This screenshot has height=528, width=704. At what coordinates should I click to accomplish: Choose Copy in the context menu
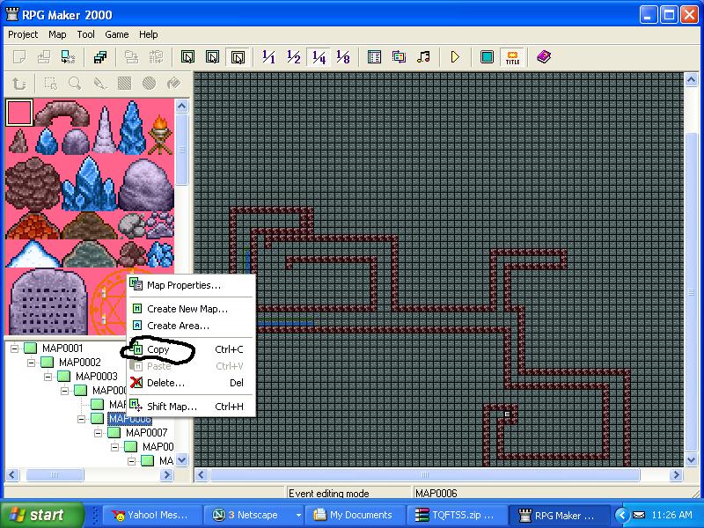tap(191, 349)
